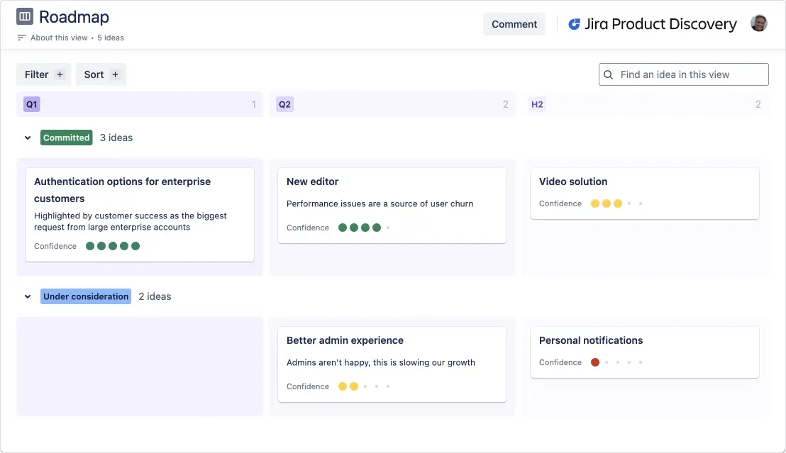Screen dimensions: 786x453
Task: Click the 2 ideas count beside Under consideration
Action: click(155, 296)
